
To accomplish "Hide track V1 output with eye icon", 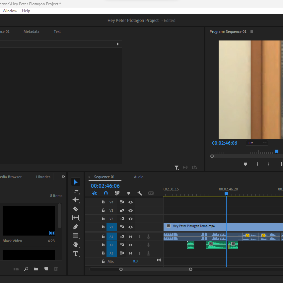I will (x=131, y=227).
